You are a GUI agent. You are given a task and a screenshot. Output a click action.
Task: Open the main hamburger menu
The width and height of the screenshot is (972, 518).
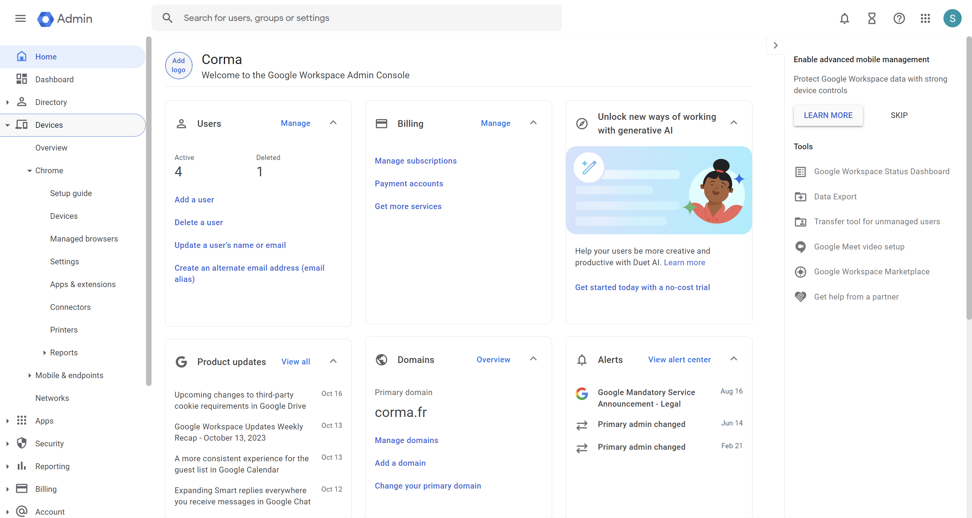coord(20,18)
